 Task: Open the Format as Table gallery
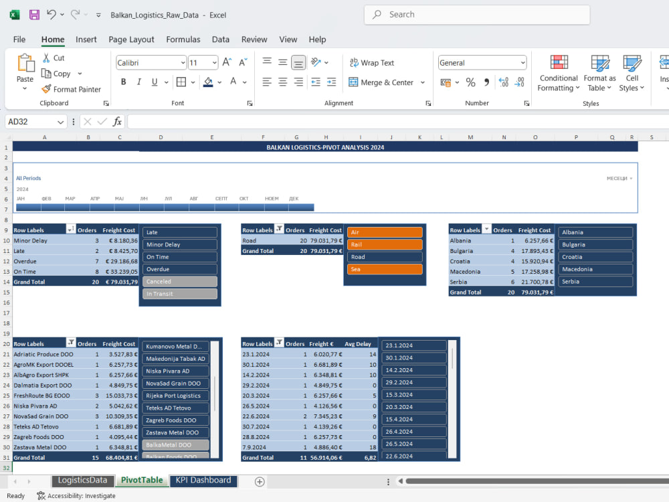tap(599, 73)
